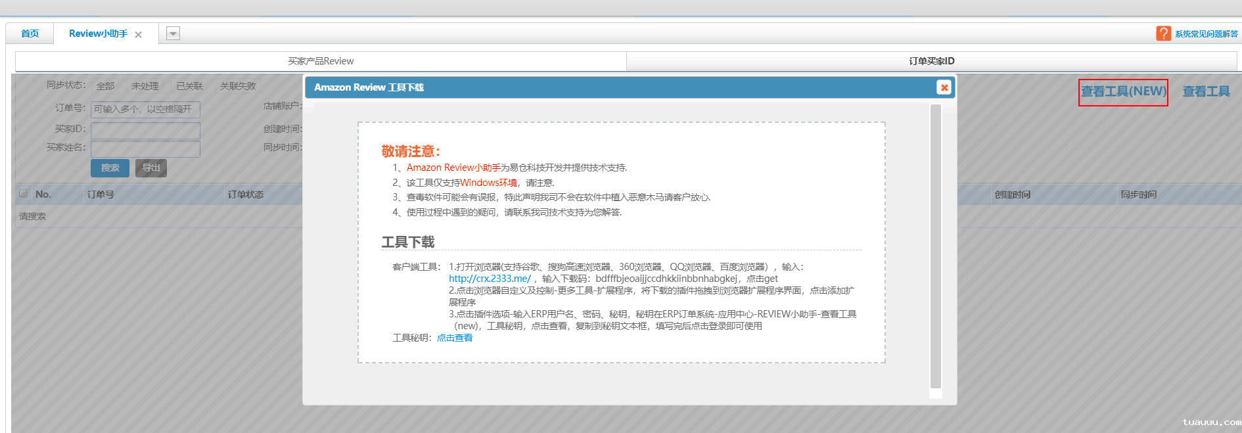1242x433 pixels.
Task: Filter sync status by 关联失败
Action: click(x=238, y=86)
